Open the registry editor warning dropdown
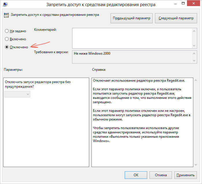The width and height of the screenshot is (202, 184). click(x=17, y=94)
